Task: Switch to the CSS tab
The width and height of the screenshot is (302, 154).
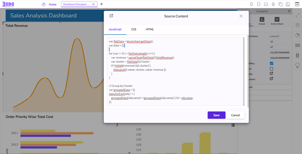Action: [x=133, y=29]
